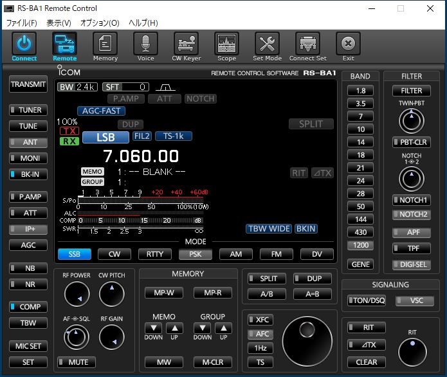The height and width of the screenshot is (377, 447).
Task: Select the 144 band button
Action: coord(360,219)
